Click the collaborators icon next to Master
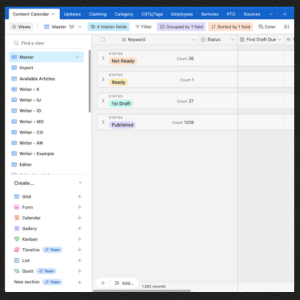This screenshot has height=300, width=300. coord(71,27)
